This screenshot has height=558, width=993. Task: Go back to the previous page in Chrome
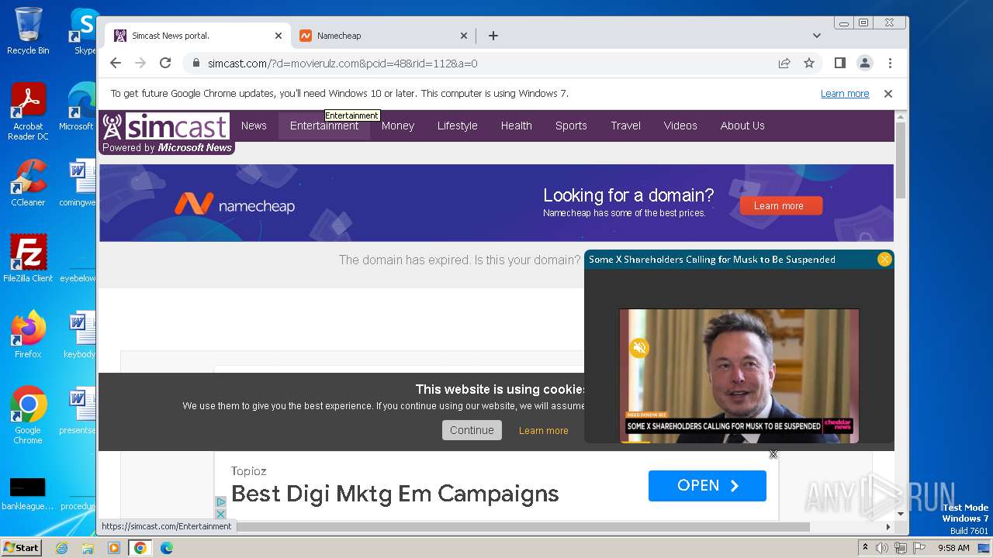pos(116,63)
